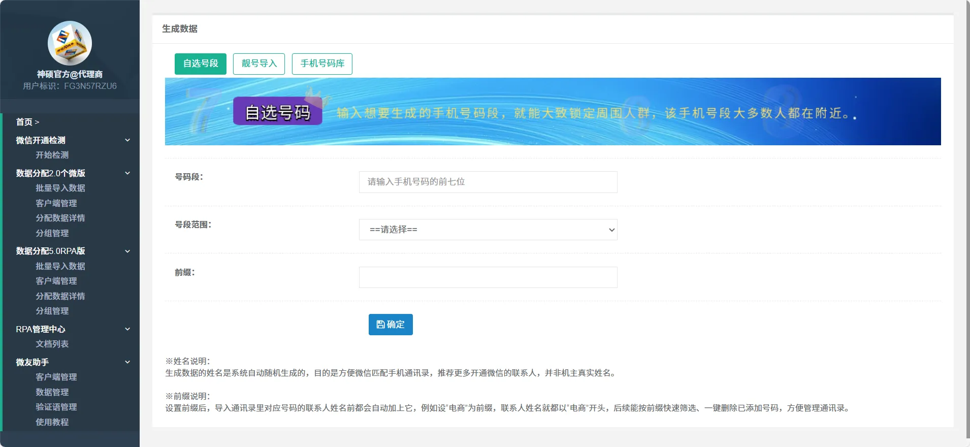The image size is (970, 447).
Task: Click the user avatar logo
Action: pos(70,43)
